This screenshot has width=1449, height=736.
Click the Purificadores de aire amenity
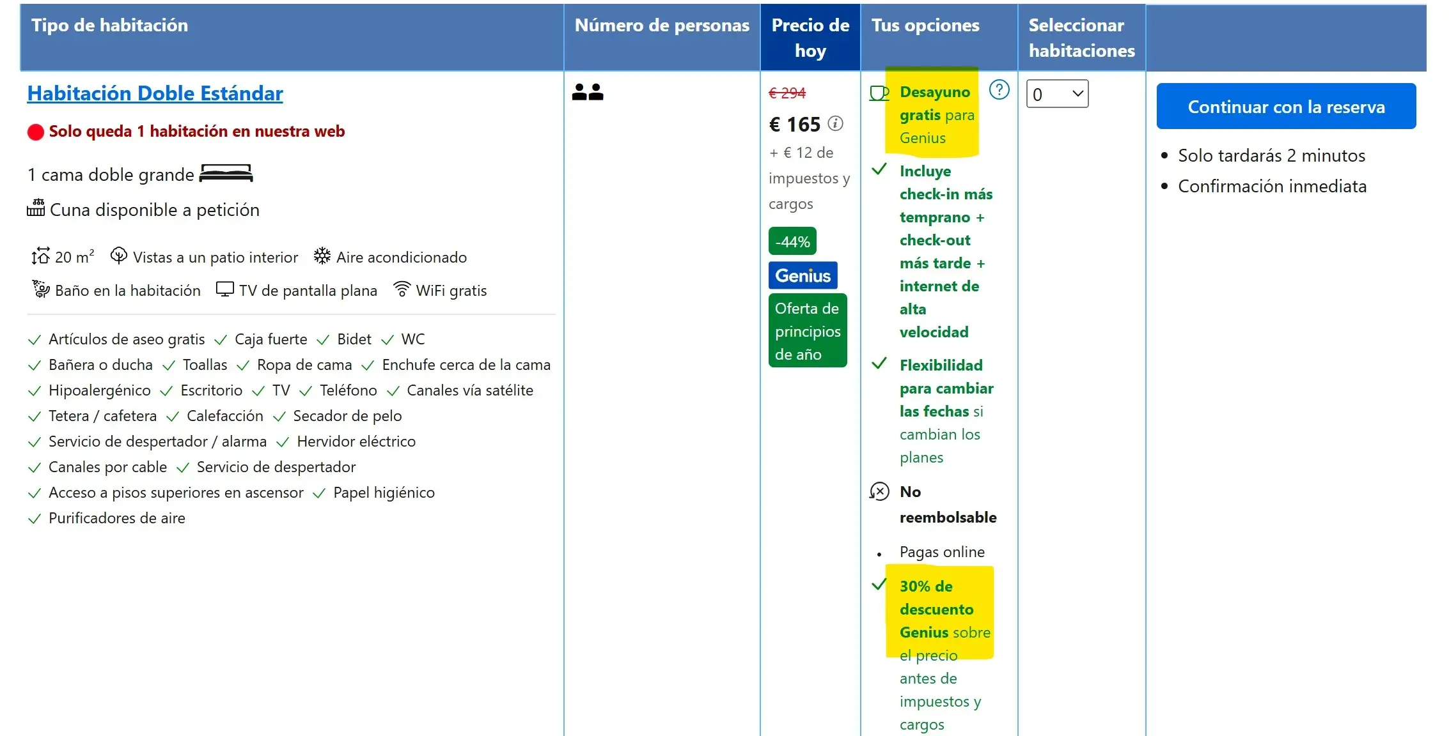tap(117, 518)
